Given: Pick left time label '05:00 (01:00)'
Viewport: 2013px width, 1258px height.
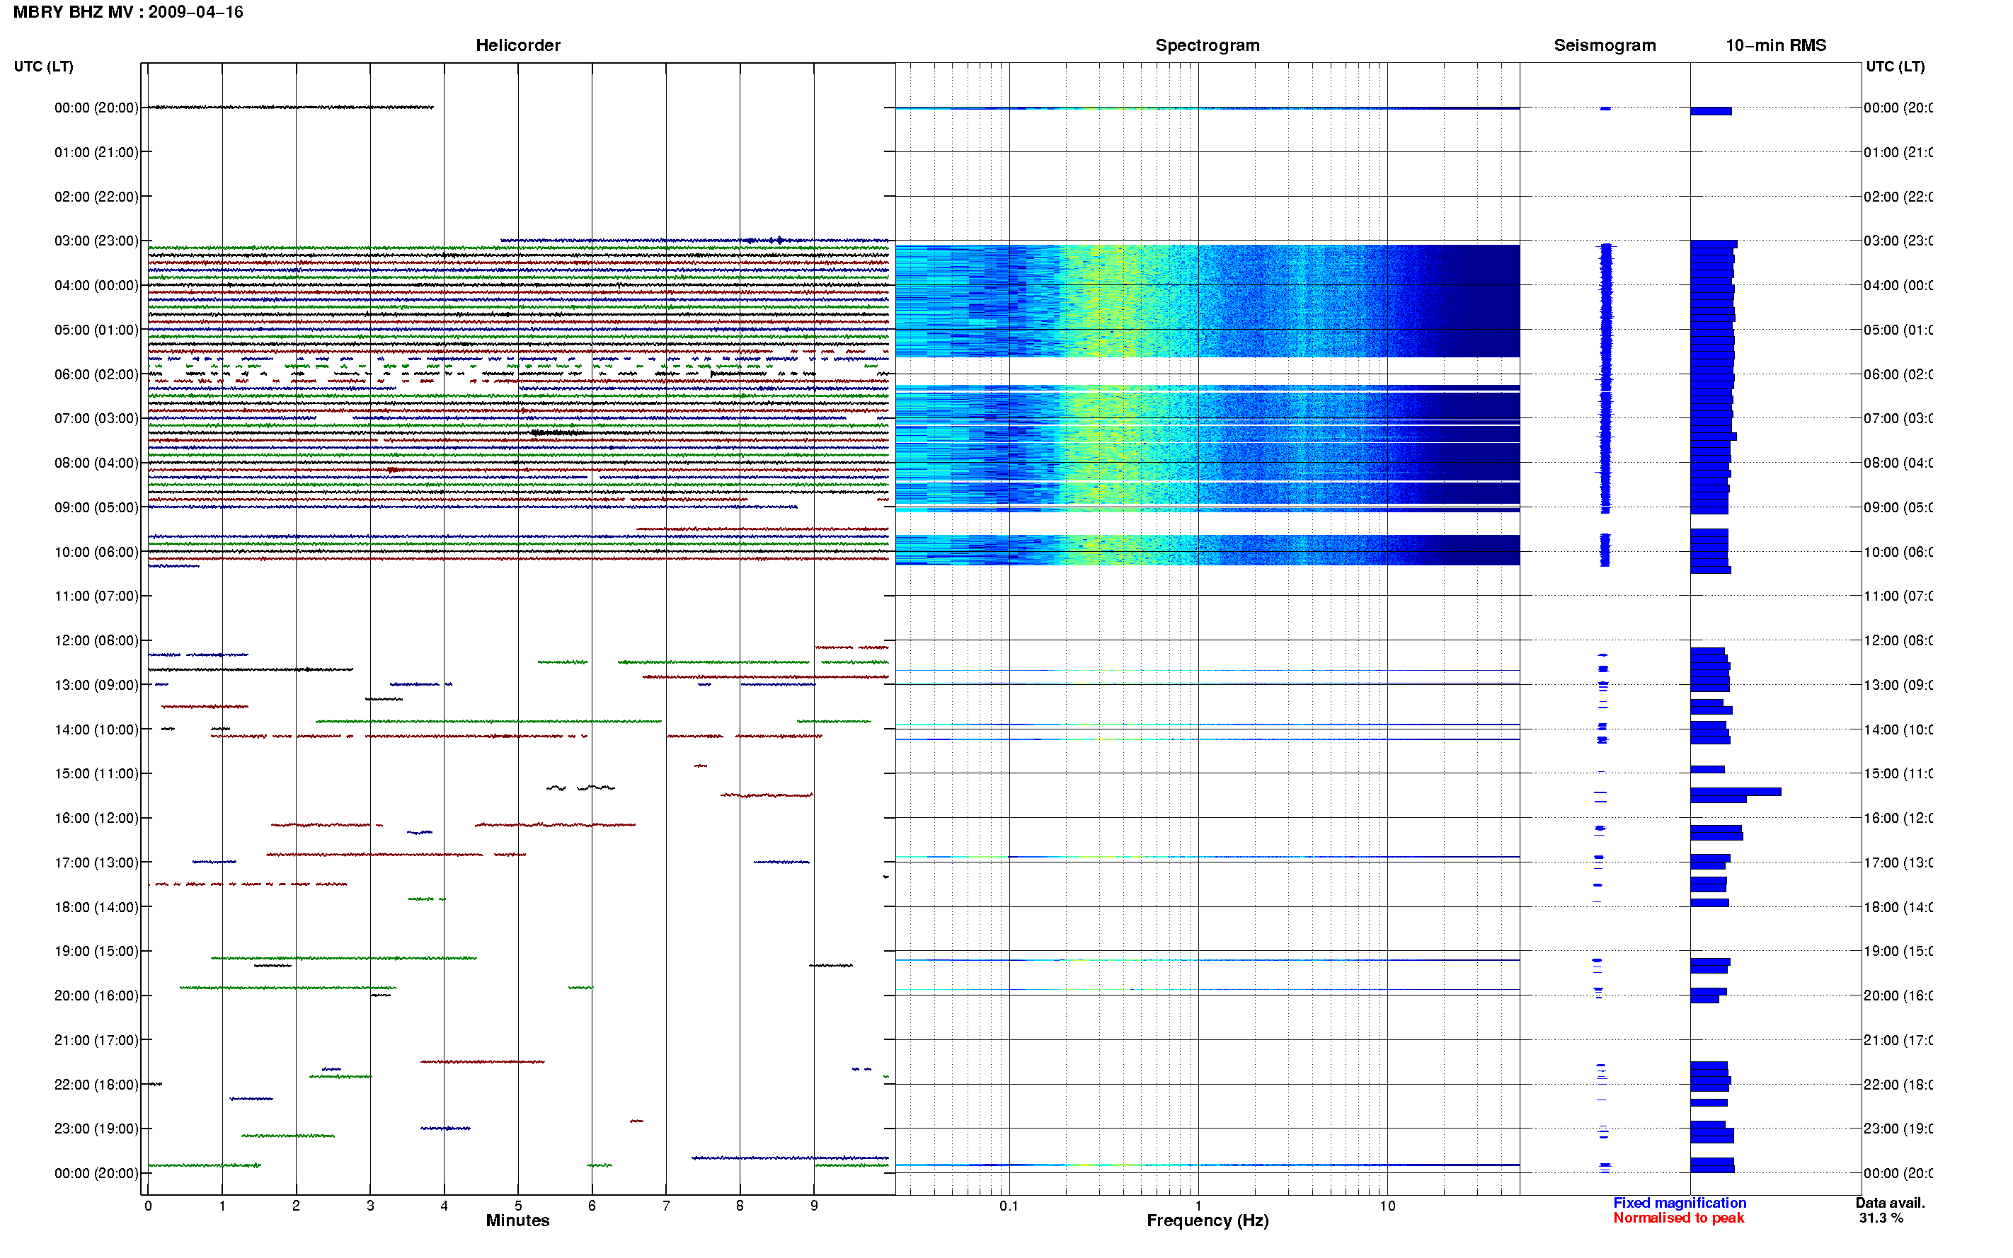Looking at the screenshot, I should 96,330.
